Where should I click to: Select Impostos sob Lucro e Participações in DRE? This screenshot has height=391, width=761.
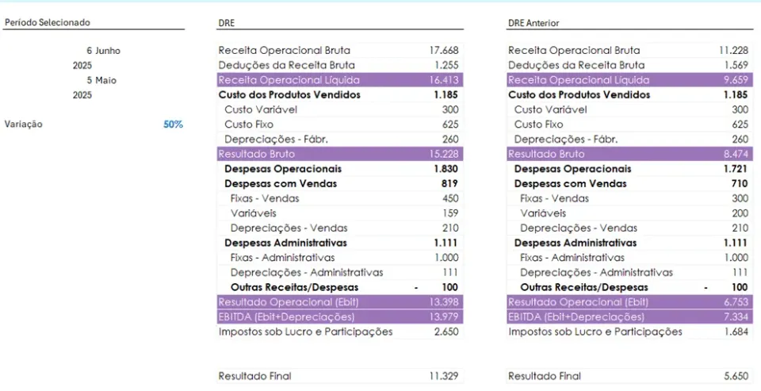(305, 332)
